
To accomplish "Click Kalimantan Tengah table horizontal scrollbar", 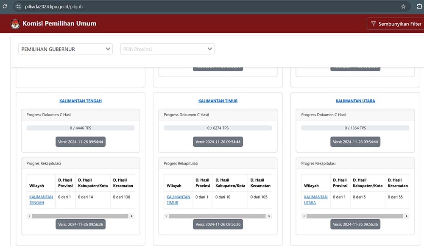I will pyautogui.click(x=80, y=216).
